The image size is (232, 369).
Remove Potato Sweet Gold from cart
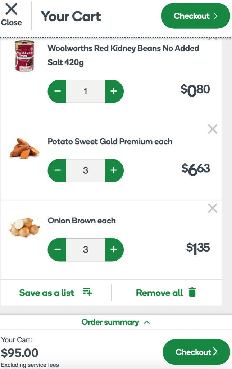point(213,129)
